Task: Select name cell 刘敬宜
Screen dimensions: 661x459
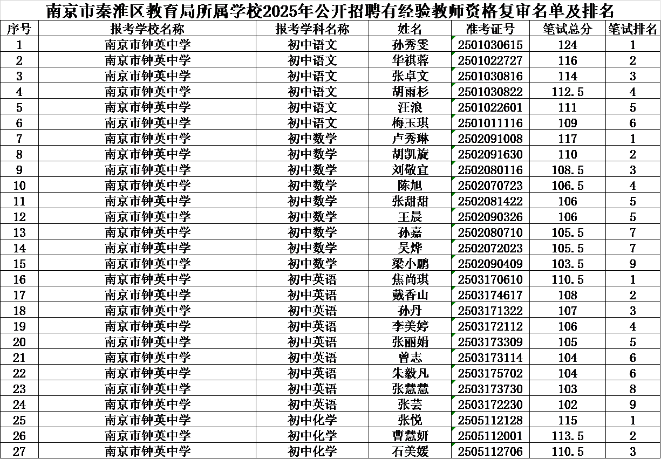Action: [x=410, y=170]
